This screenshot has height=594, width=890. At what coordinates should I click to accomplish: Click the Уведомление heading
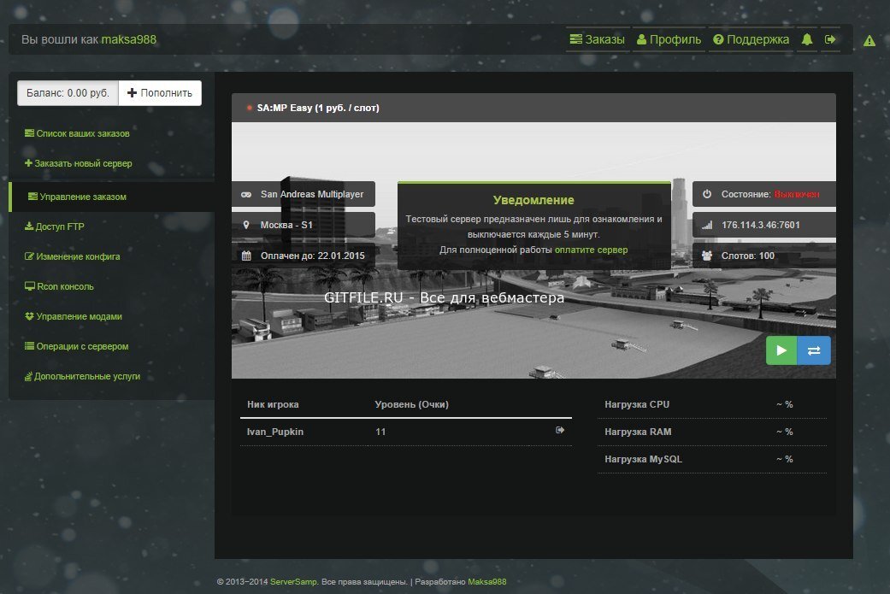coord(533,200)
